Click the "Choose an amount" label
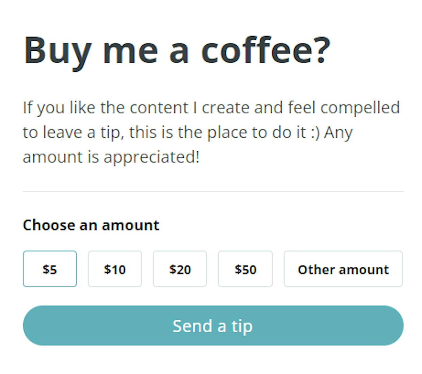 pyautogui.click(x=91, y=225)
